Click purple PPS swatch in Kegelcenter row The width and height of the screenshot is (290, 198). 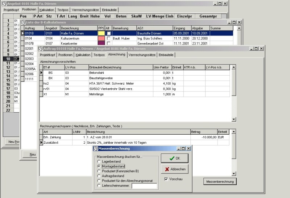click(x=101, y=43)
